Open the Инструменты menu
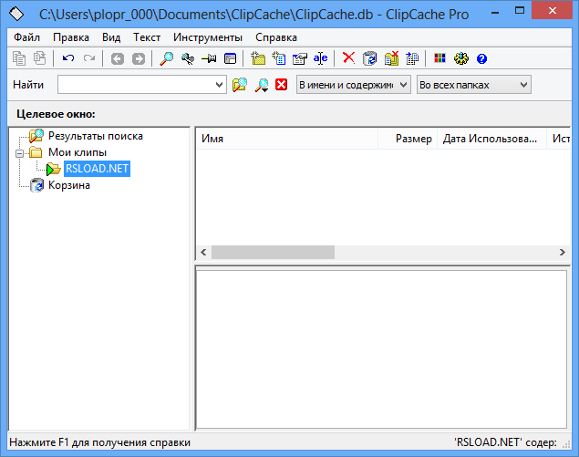 (x=208, y=37)
